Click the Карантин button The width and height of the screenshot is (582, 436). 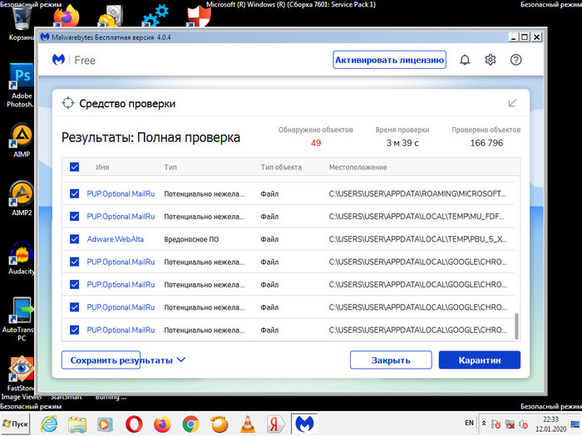click(x=480, y=360)
